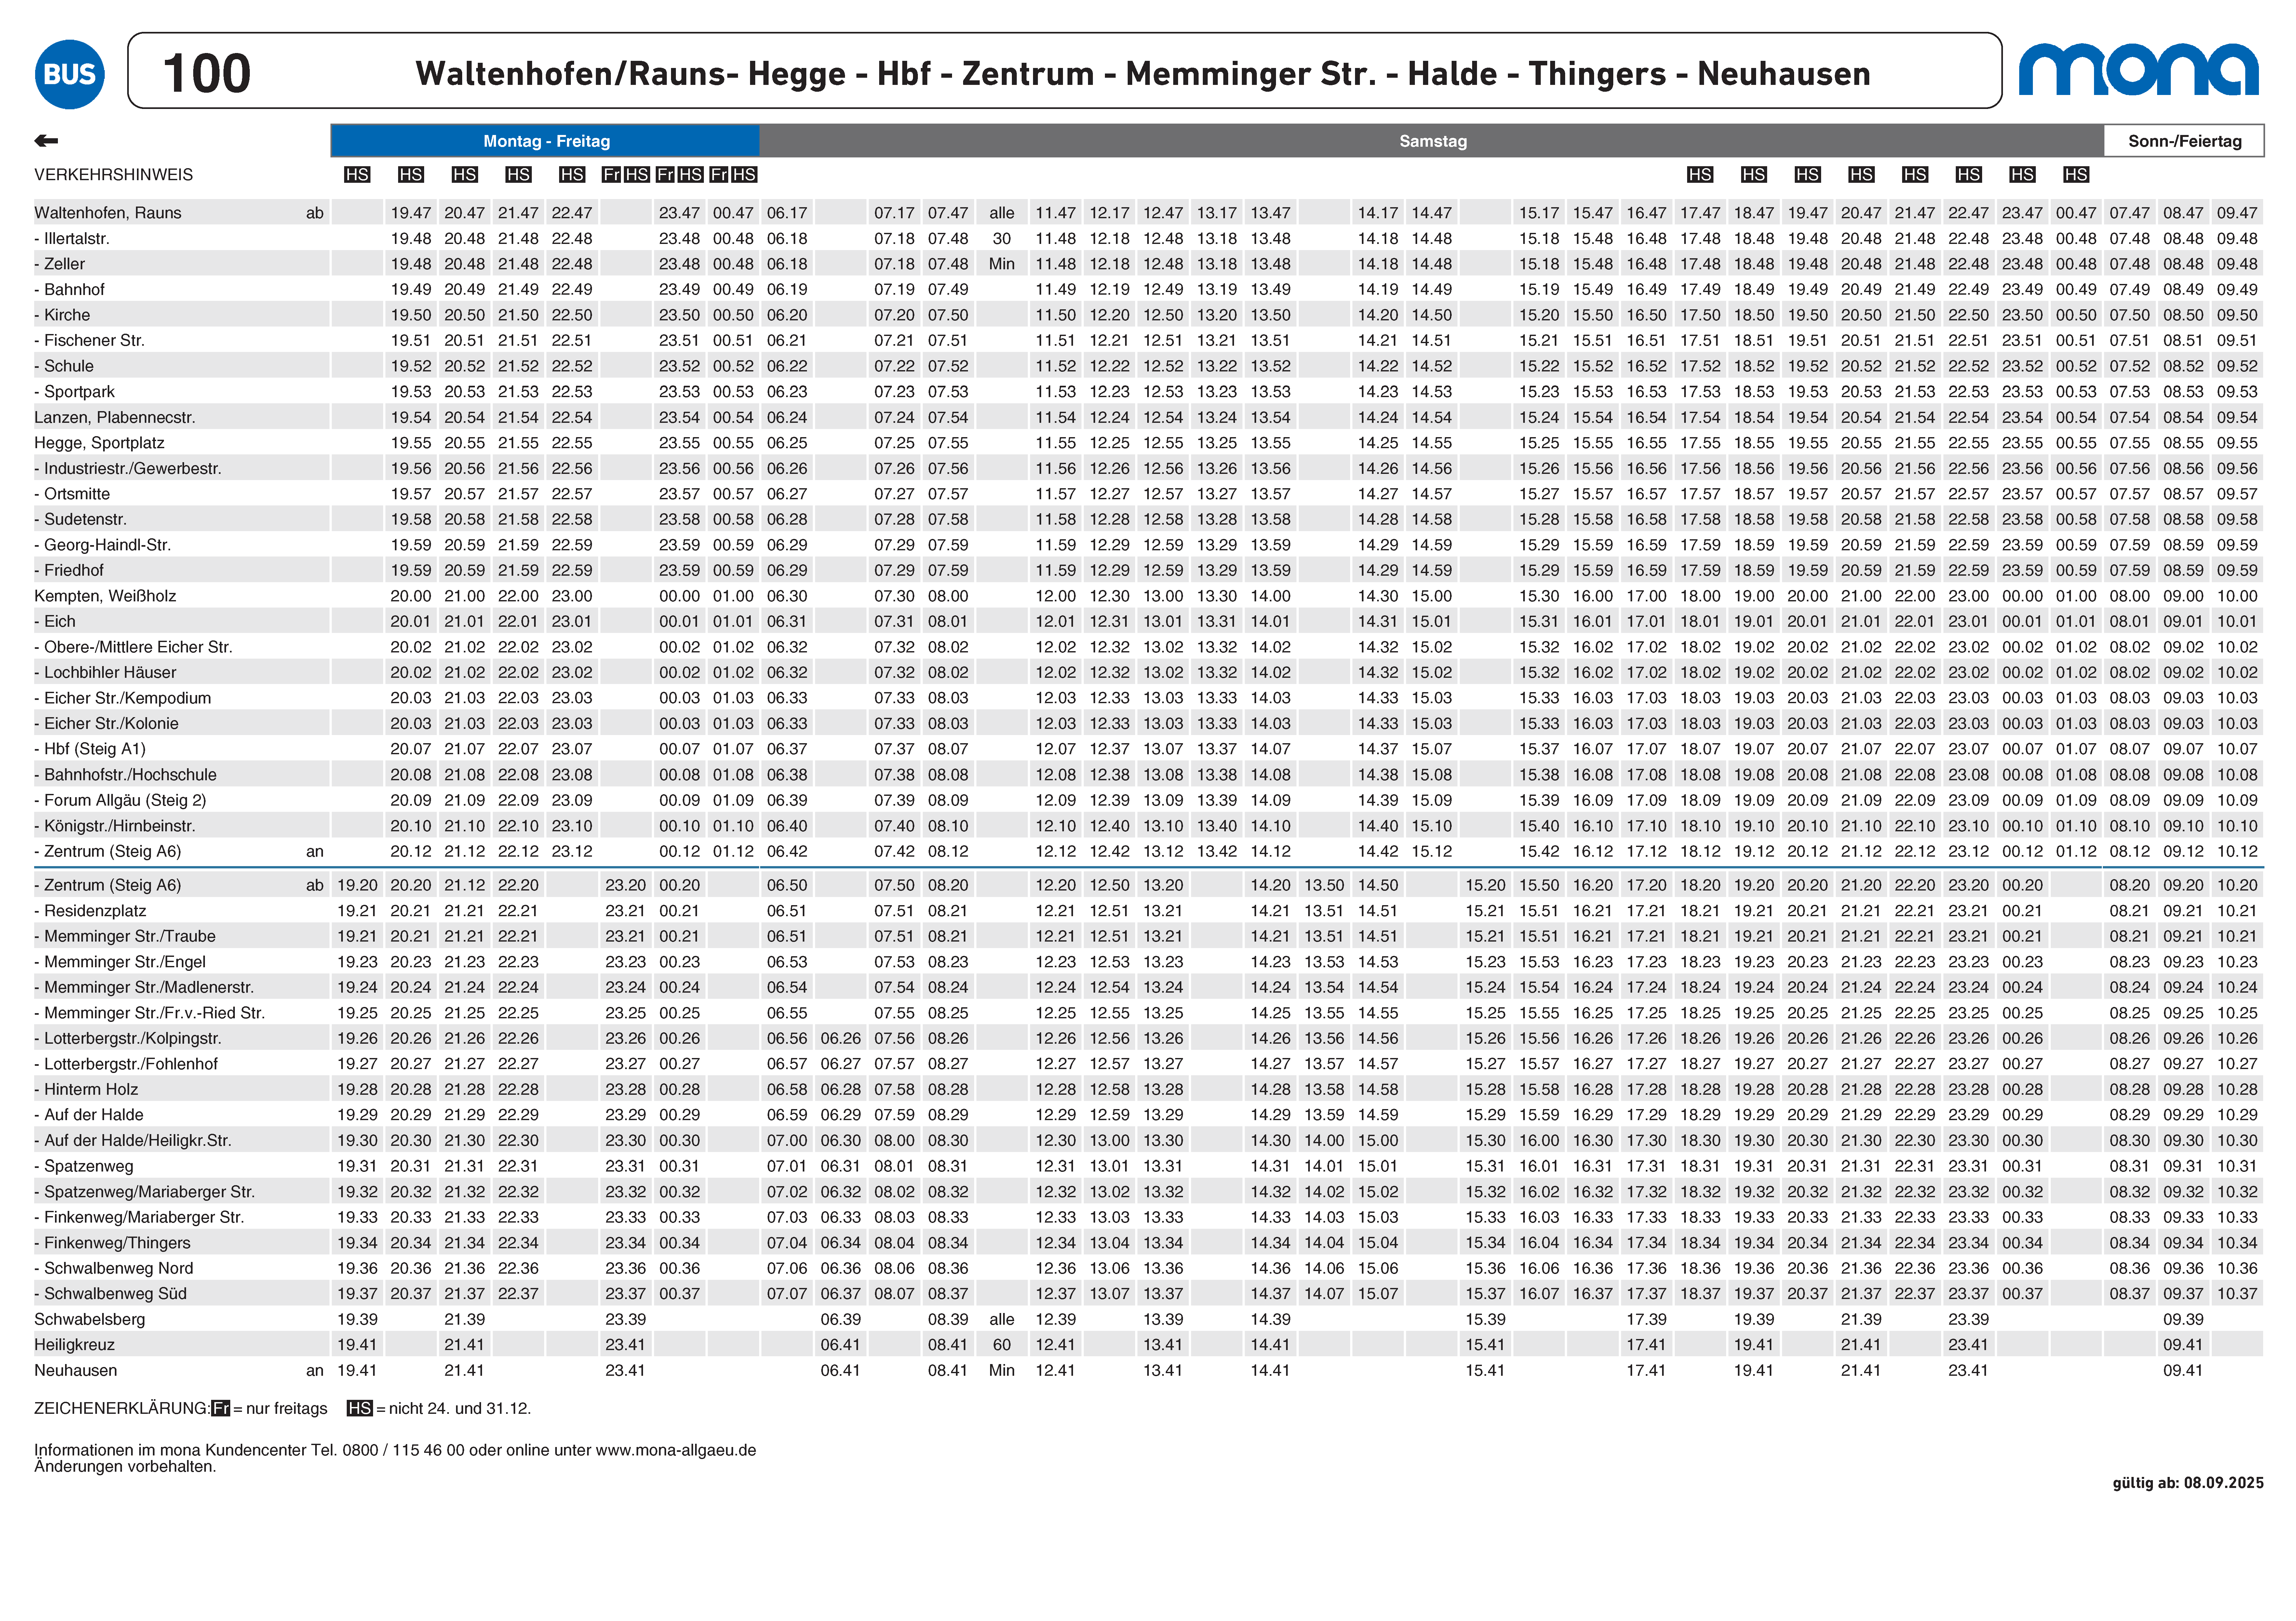Click 'alle' in the Waltenhofen, Rauns row
Viewport: 2296px width, 1621px height.
point(1002,213)
